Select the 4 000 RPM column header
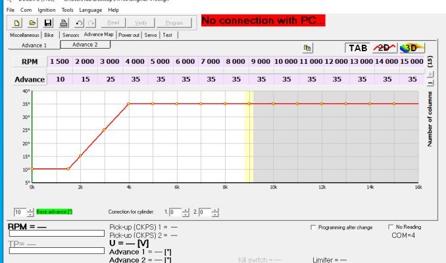This screenshot has width=446, height=263. click(135, 61)
